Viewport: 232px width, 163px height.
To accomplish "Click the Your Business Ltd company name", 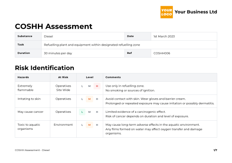I will pyautogui.click(x=196, y=12).
